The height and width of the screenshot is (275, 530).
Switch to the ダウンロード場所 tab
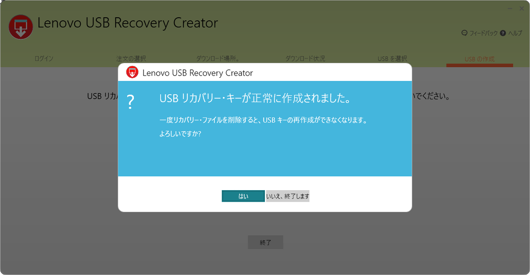[218, 58]
